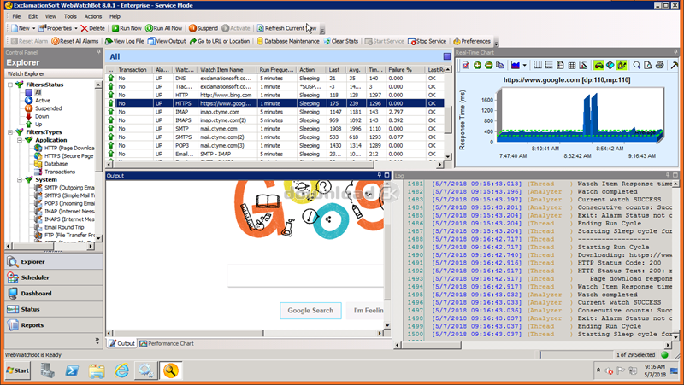Viewport: 684px width, 385px height.
Task: Open View Log File
Action: click(x=124, y=41)
